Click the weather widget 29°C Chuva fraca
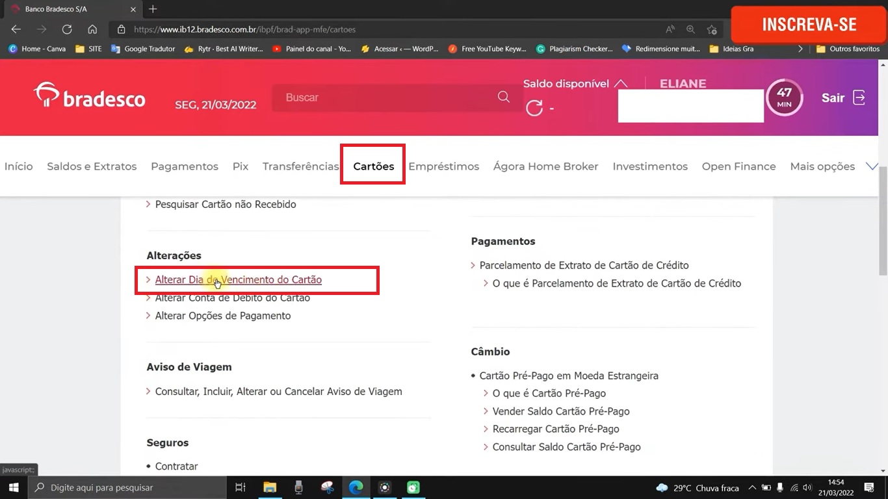 [697, 487]
